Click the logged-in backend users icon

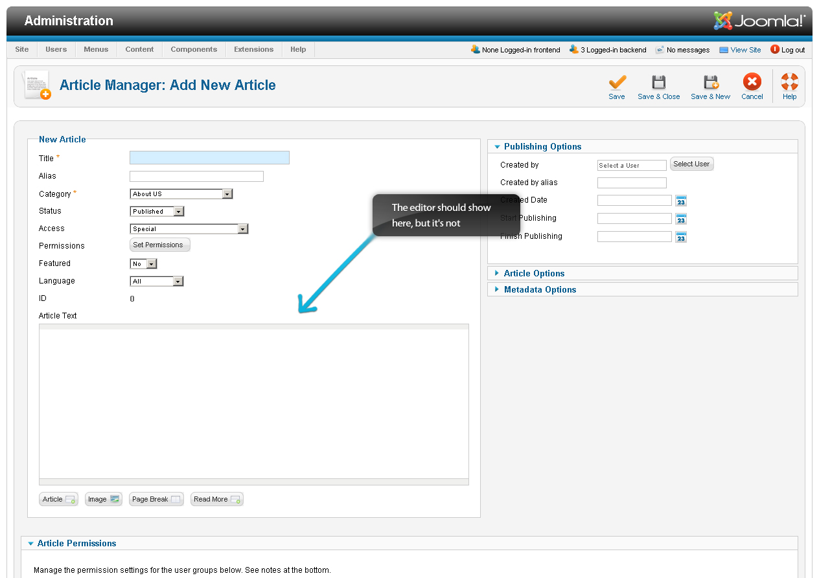pyautogui.click(x=574, y=49)
